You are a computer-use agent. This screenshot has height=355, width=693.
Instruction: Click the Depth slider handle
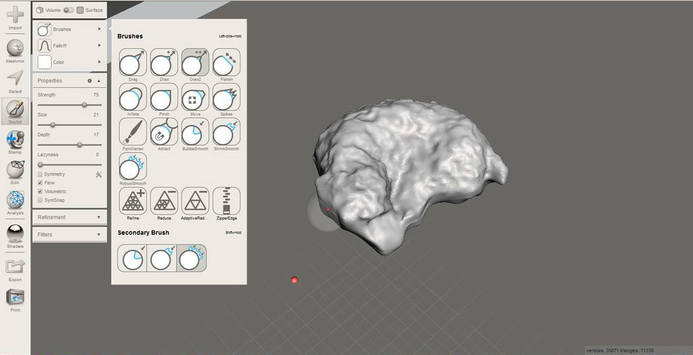click(x=80, y=145)
